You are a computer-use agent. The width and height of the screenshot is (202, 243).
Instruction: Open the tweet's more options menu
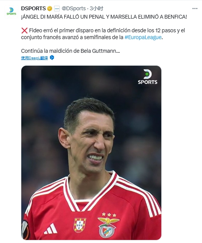(195, 8)
